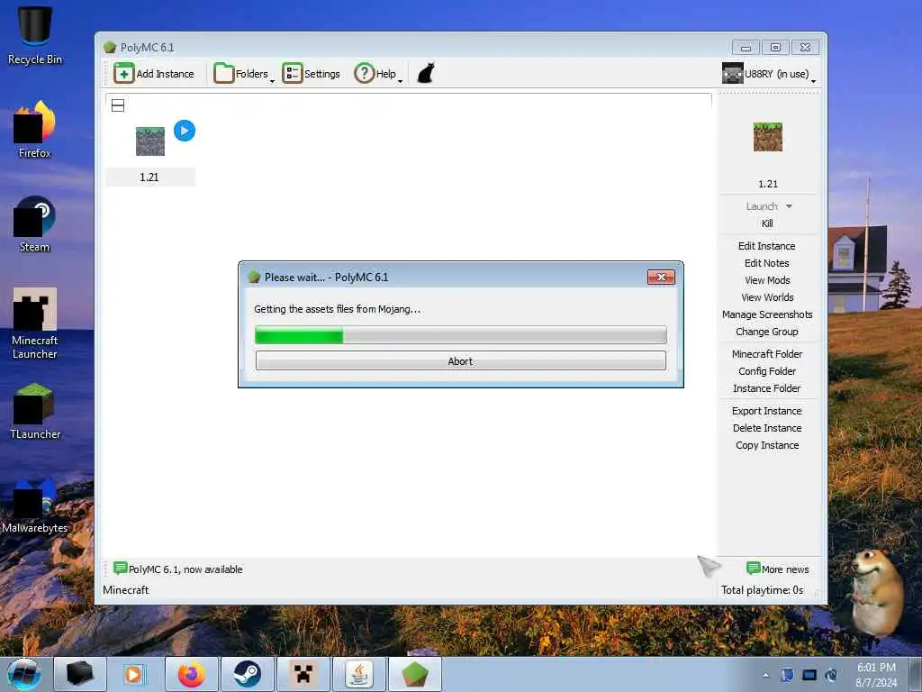This screenshot has width=922, height=692.
Task: Click the black box taskbar icon
Action: pyautogui.click(x=79, y=674)
